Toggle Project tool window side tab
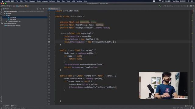Image resolution: width=195 pixels, height=109 pixels. pos(1,12)
